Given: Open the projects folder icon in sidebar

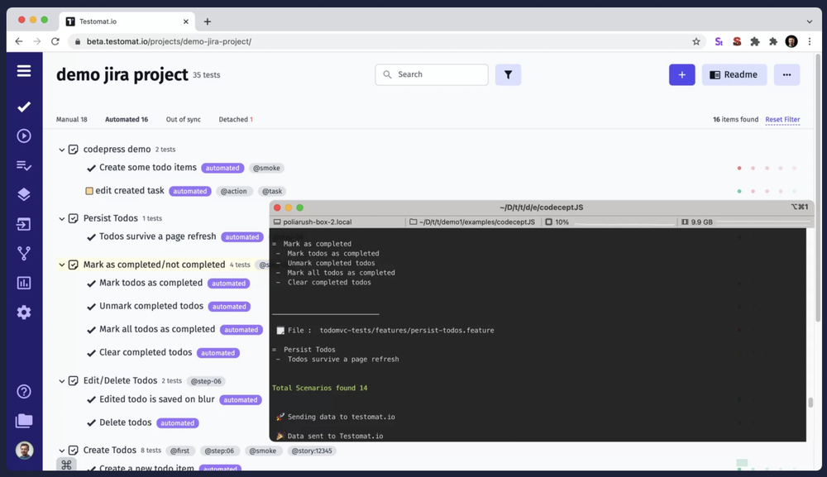Looking at the screenshot, I should click(24, 421).
